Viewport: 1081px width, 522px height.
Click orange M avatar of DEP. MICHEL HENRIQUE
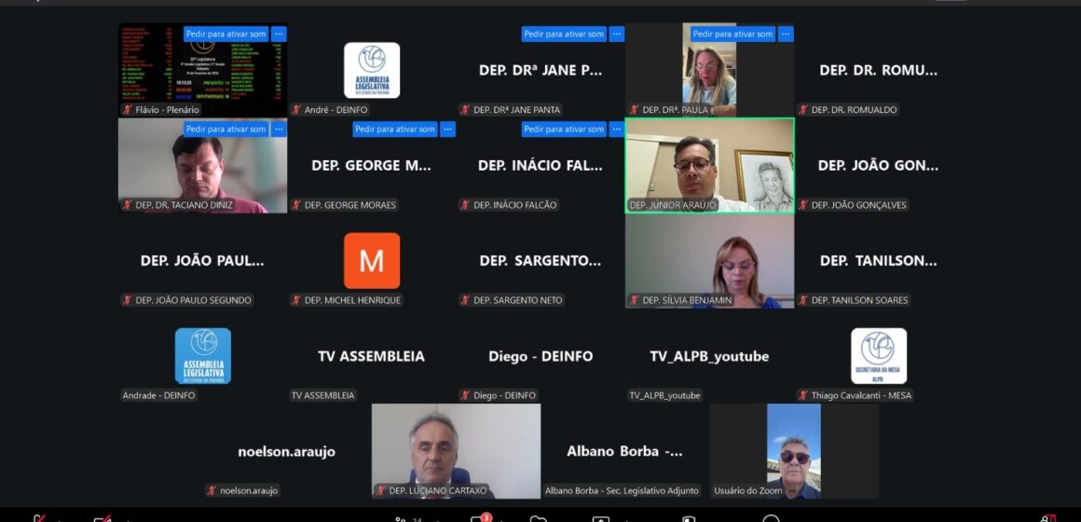pyautogui.click(x=372, y=260)
